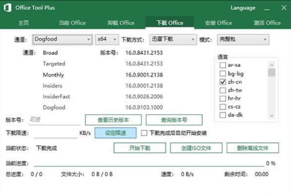Screen dimensions: 291x194
Task: Click the 删除离线文件 button
Action: click(252, 148)
